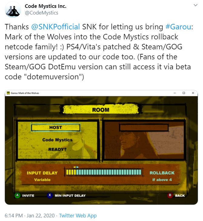
Task: Open the Twitter Web App link
Action: 78,216
